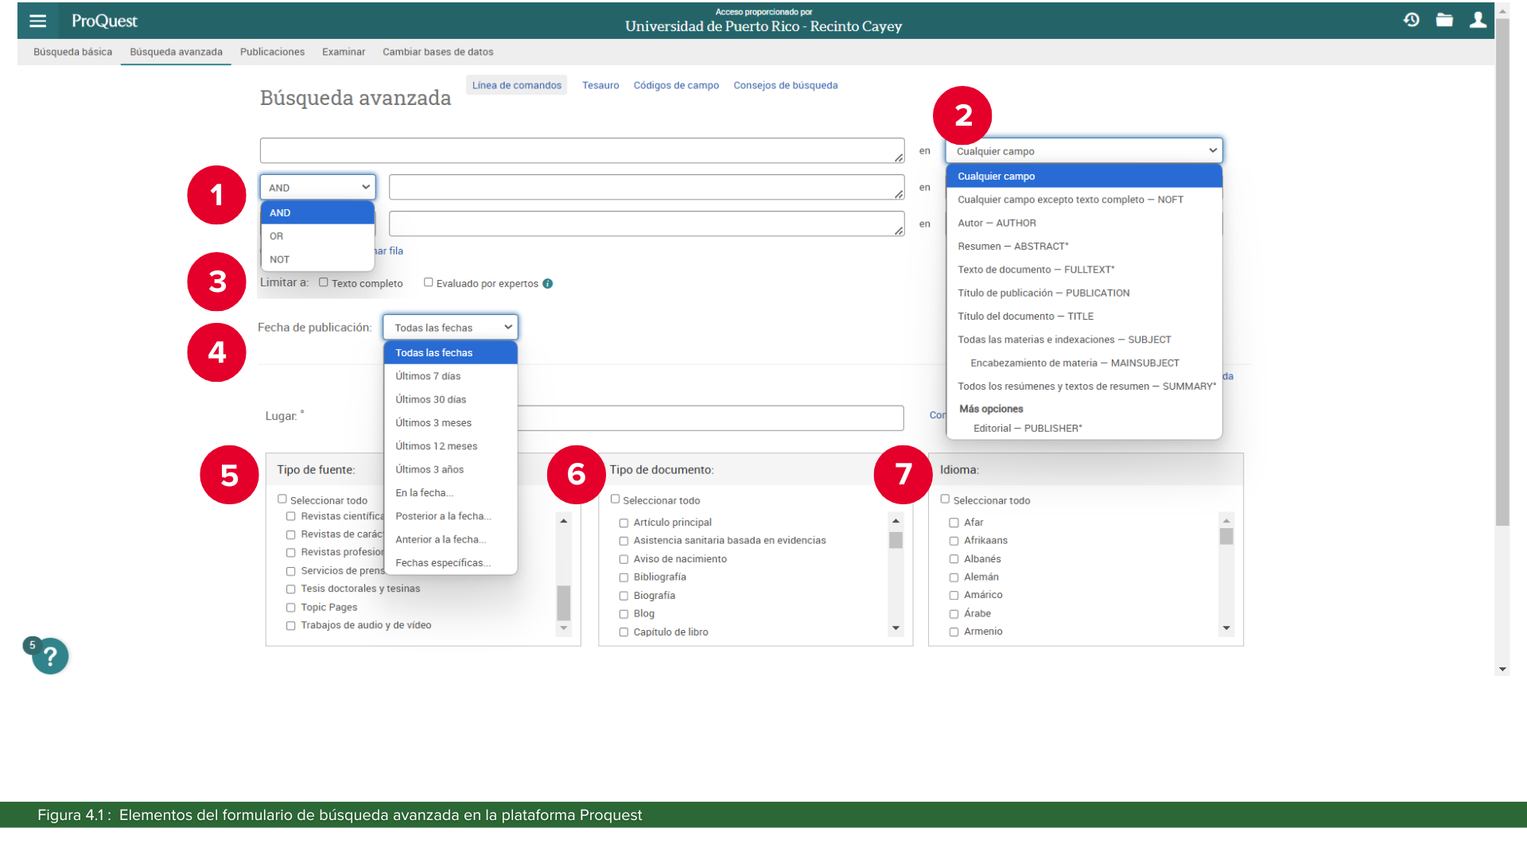1527x859 pixels.
Task: Open the Publicaciones tab
Action: click(272, 52)
